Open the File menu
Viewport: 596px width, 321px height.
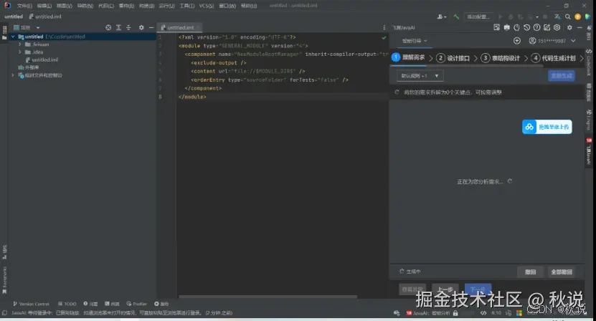[24, 6]
